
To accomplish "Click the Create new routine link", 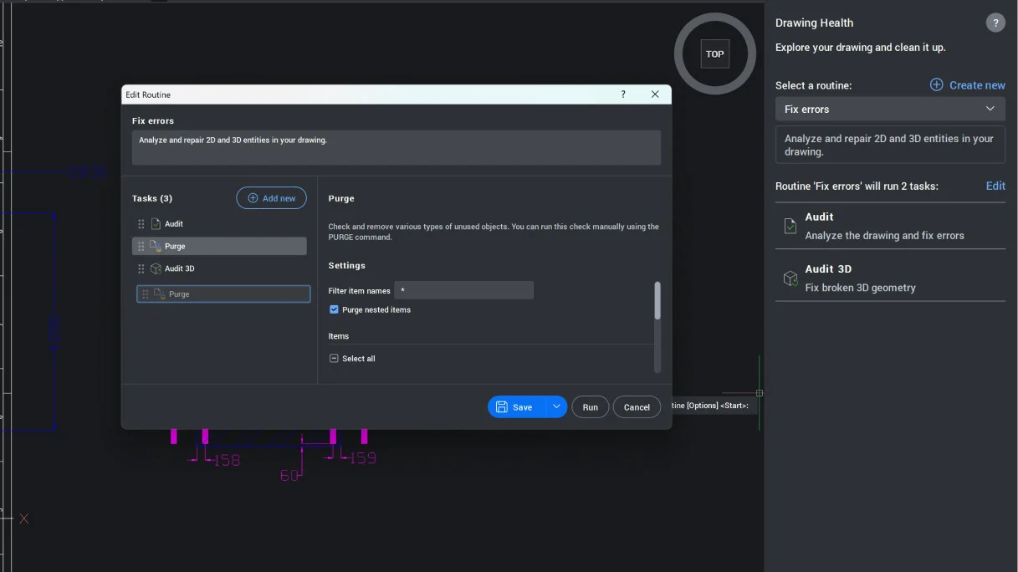I will [968, 84].
